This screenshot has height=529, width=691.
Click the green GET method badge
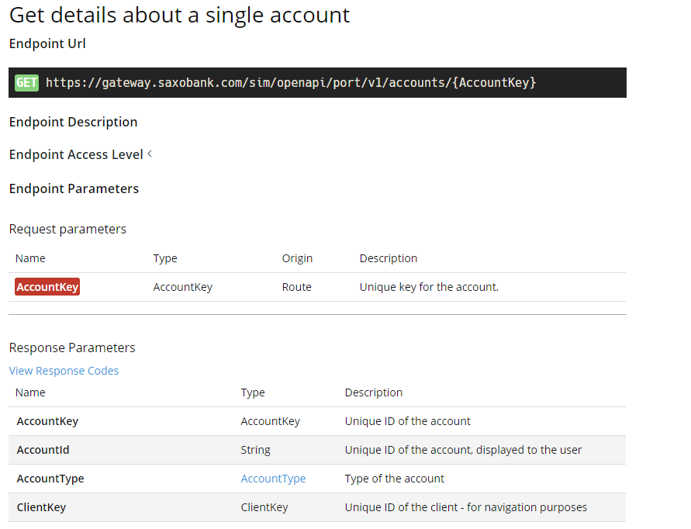coord(26,82)
